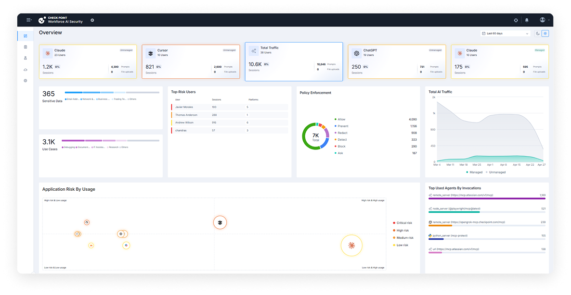
Task: Open the Last 60 days date dropdown
Action: (505, 34)
